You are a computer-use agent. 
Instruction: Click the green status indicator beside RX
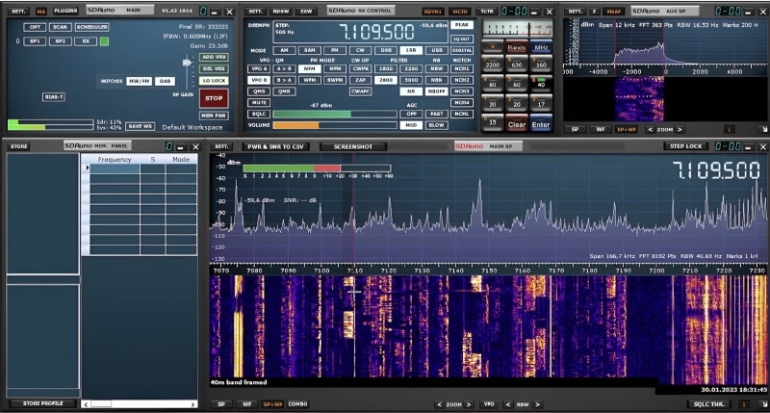tap(104, 41)
